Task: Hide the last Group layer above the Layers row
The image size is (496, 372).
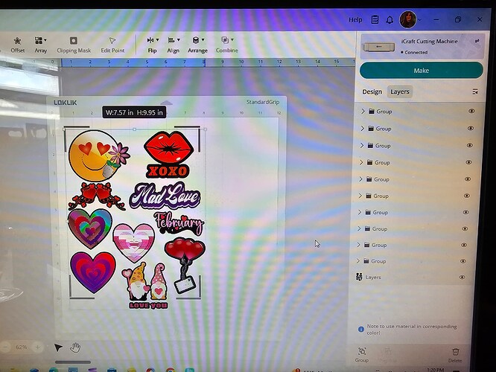Action: (x=463, y=261)
